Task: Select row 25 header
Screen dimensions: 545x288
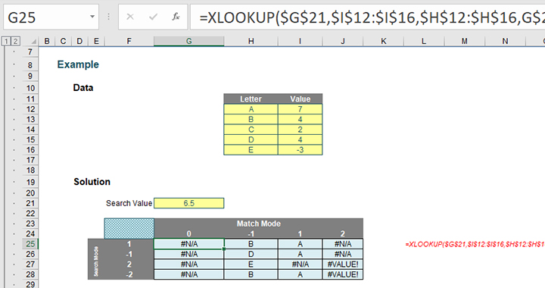Action: (x=30, y=244)
